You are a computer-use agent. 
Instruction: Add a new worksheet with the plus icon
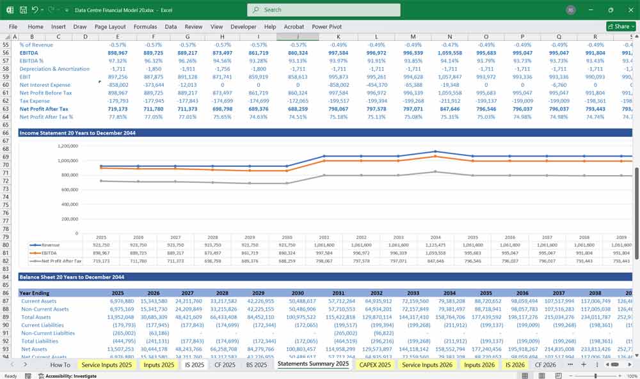(x=584, y=364)
